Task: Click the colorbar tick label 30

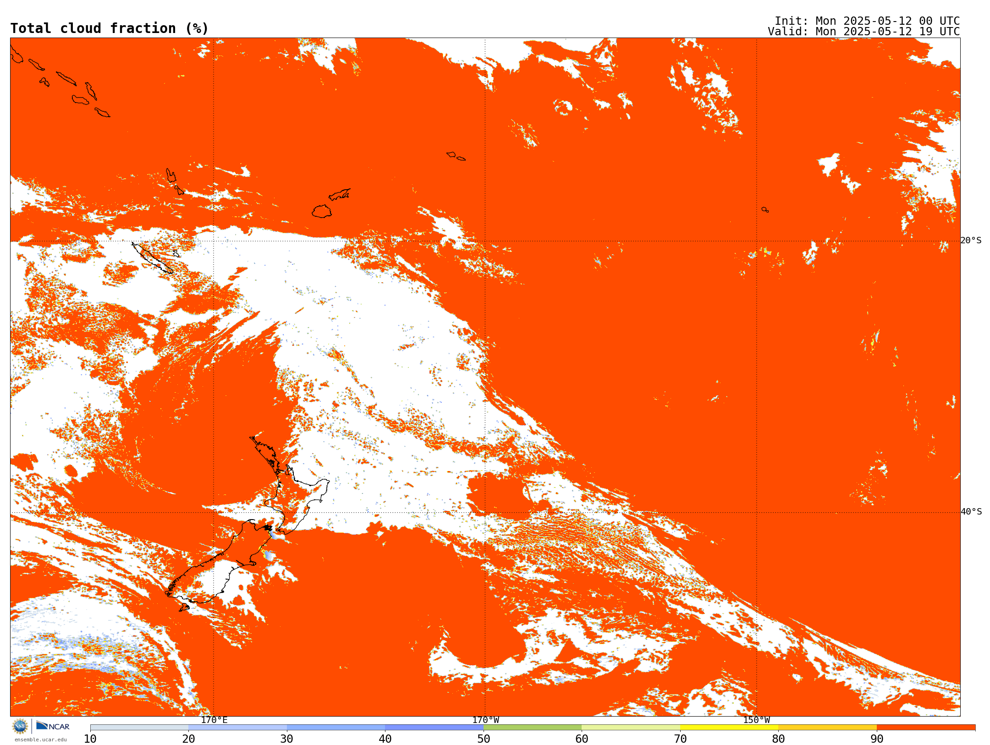Action: pos(287,739)
